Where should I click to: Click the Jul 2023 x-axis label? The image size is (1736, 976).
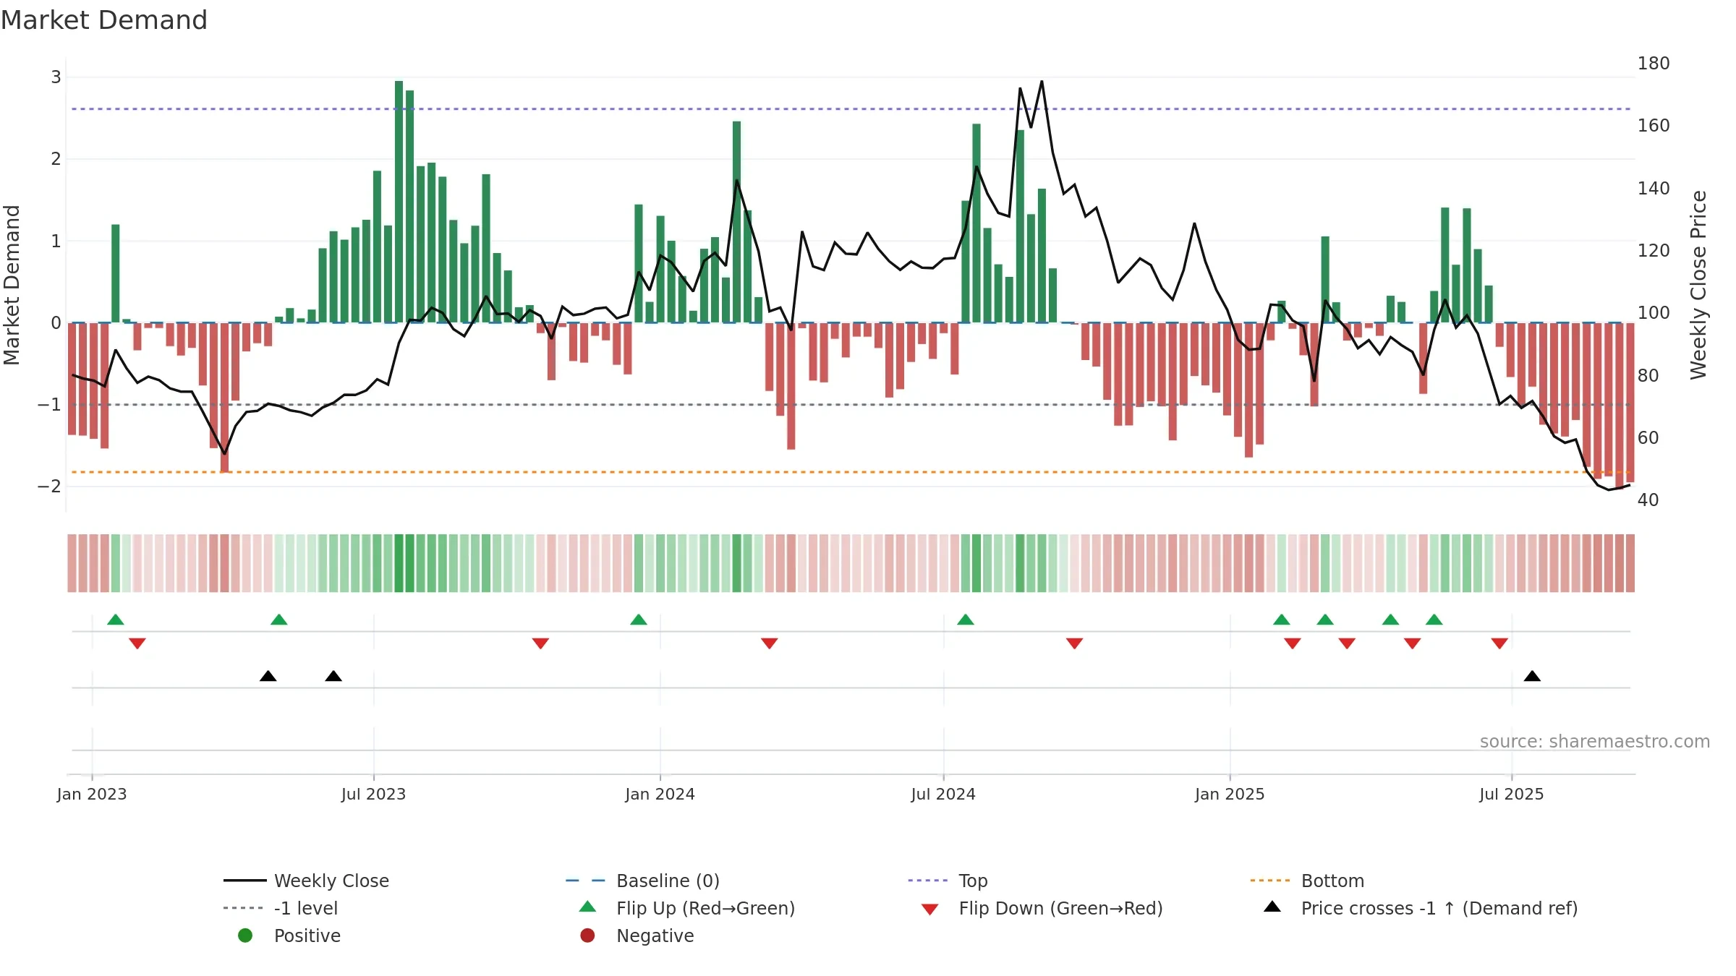pos(373,794)
